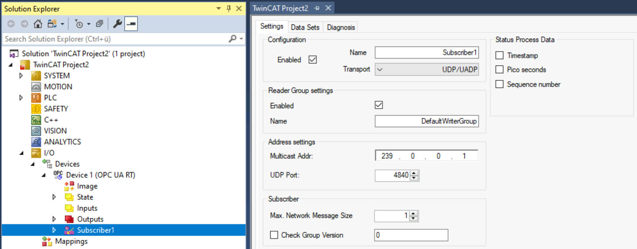Collapse the I/O node arrow
This screenshot has width=637, height=249.
pos(22,153)
